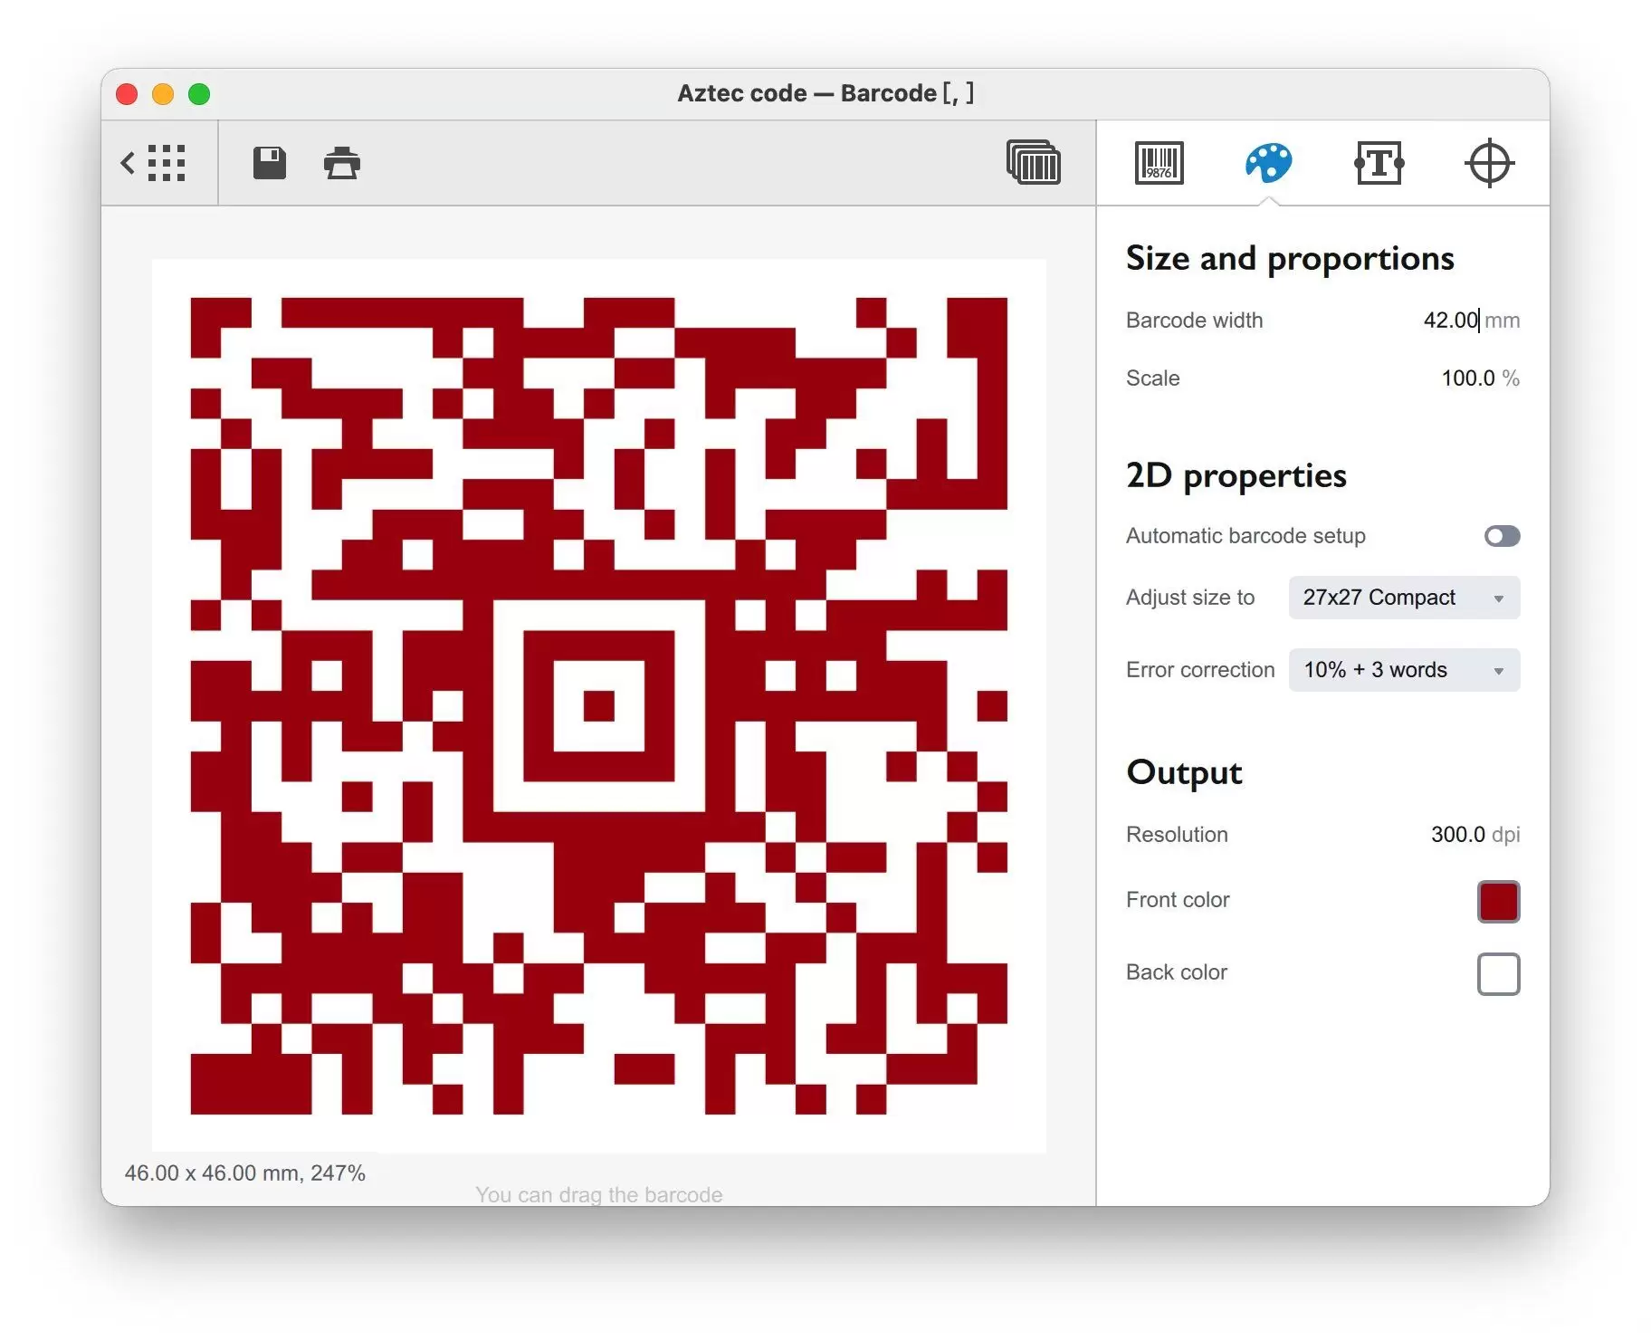Click the Back color label
The width and height of the screenshot is (1651, 1340).
coord(1176,971)
